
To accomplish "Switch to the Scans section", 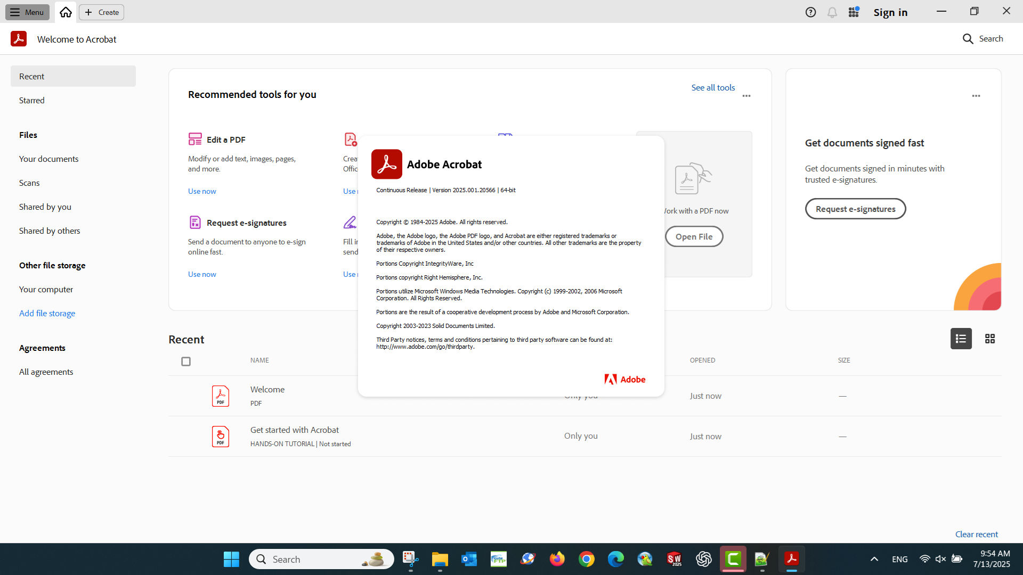I will [29, 183].
